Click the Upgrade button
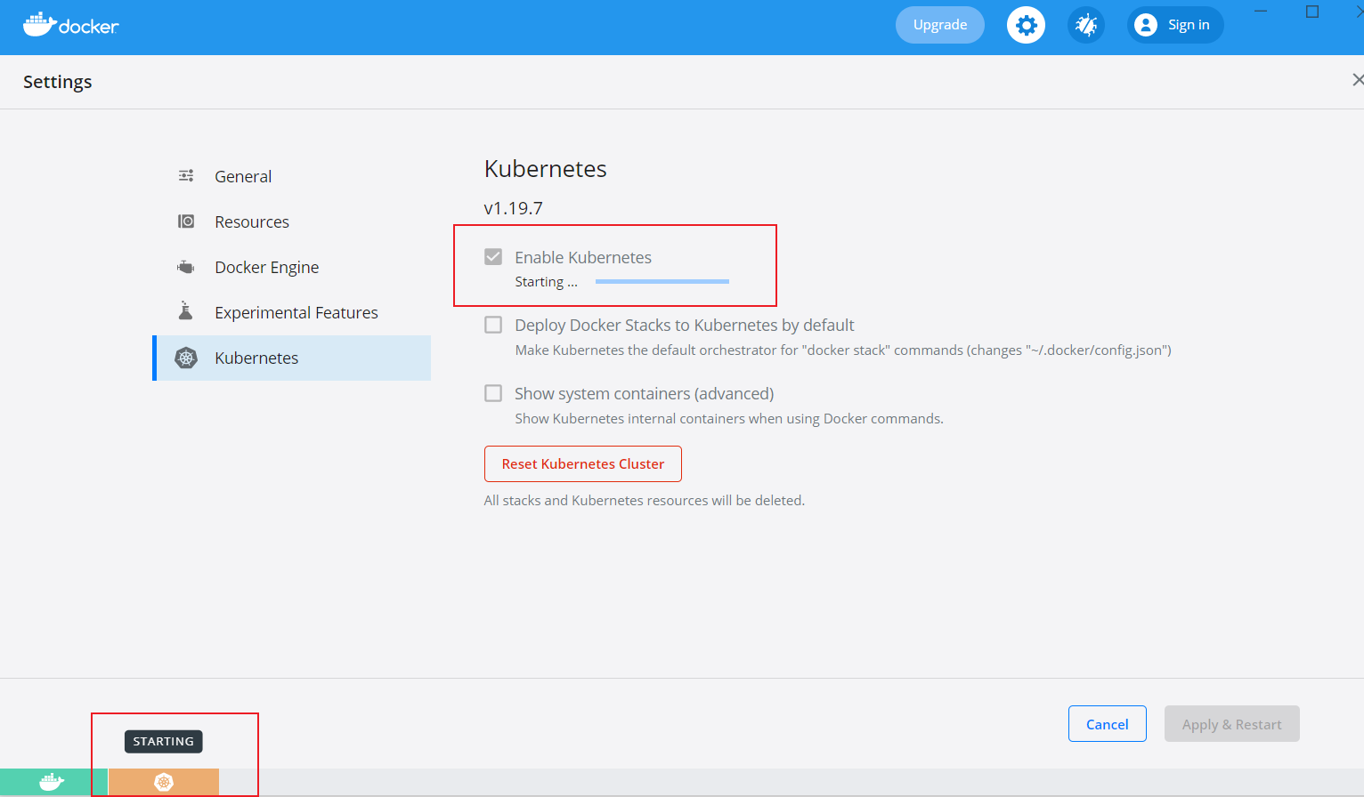 tap(940, 25)
